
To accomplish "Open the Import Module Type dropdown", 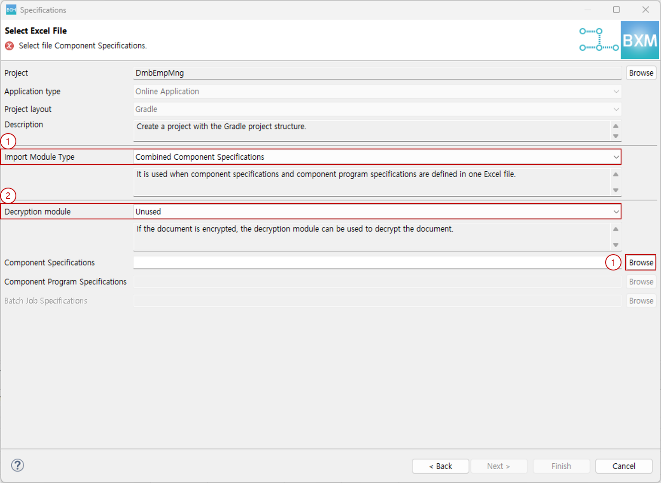I will click(x=615, y=157).
